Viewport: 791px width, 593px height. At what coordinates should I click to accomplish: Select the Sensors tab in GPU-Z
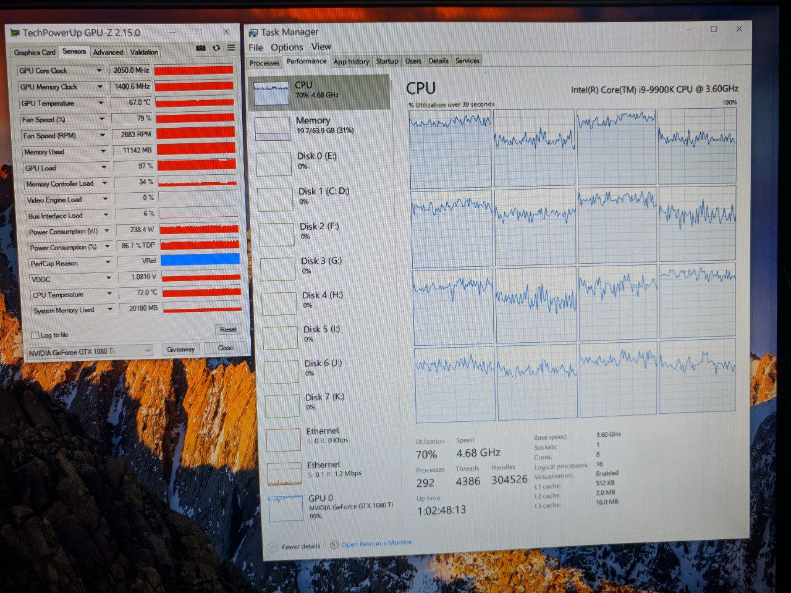pyautogui.click(x=74, y=51)
